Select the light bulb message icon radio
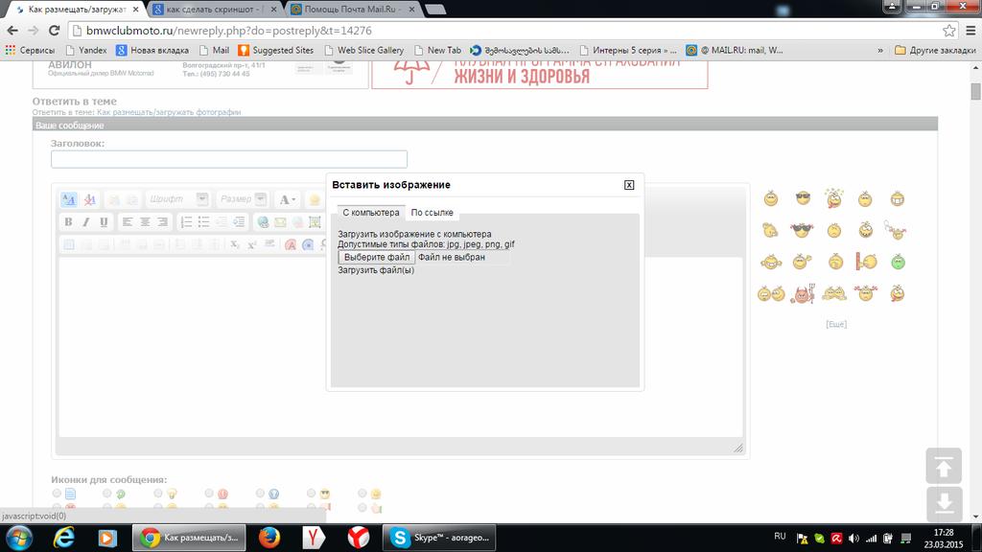The height and width of the screenshot is (552, 982). point(159,494)
